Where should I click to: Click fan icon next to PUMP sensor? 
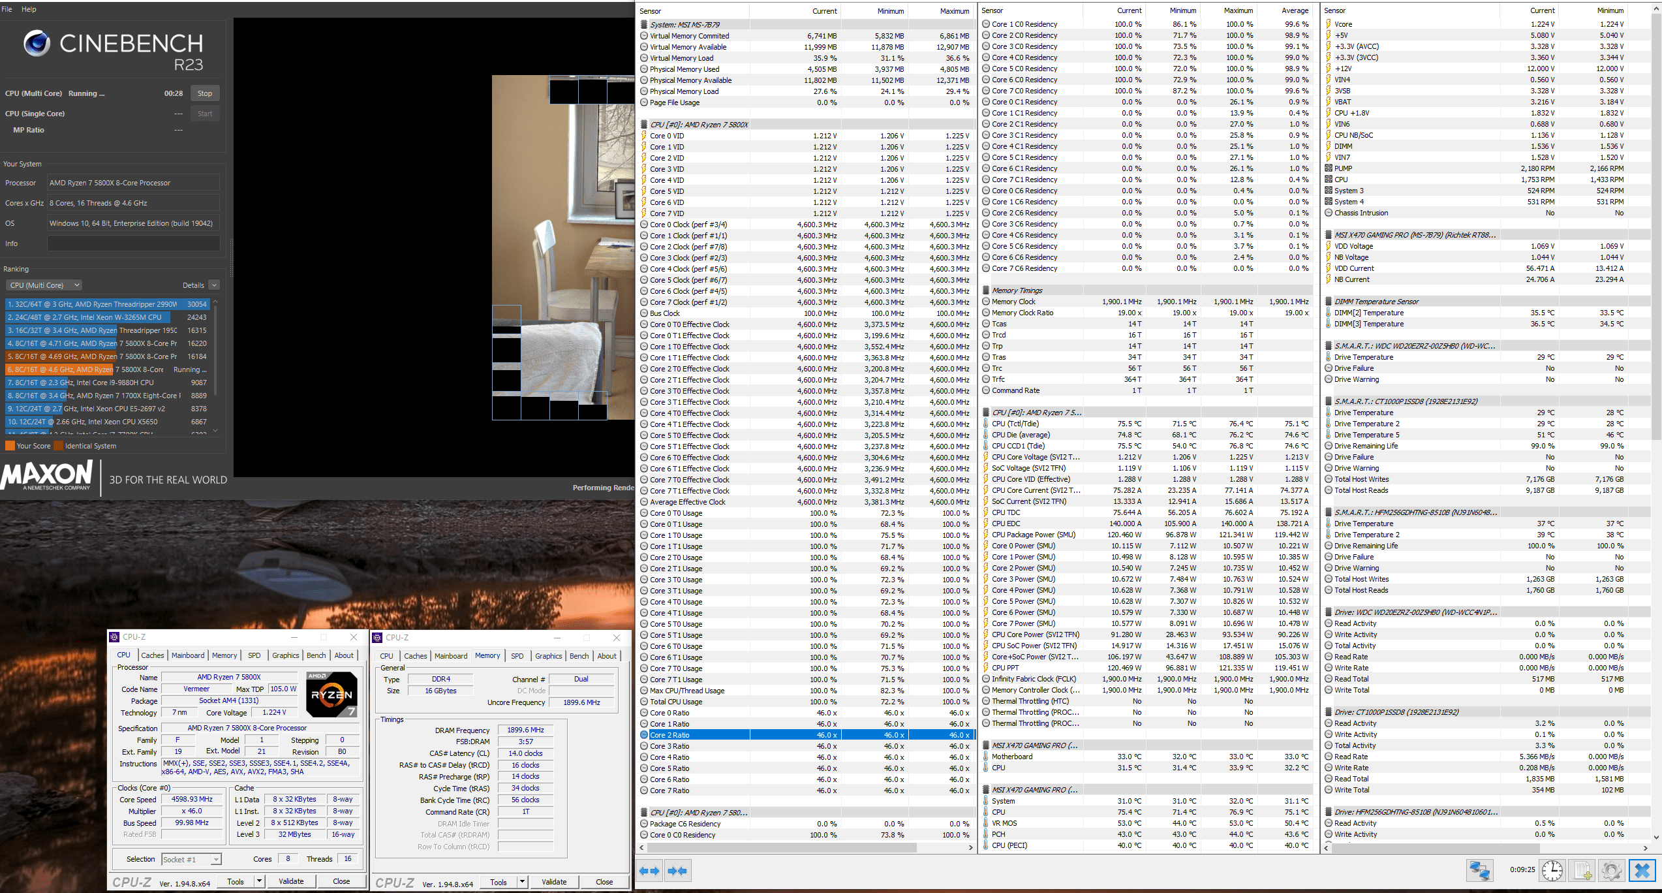pyautogui.click(x=1329, y=168)
